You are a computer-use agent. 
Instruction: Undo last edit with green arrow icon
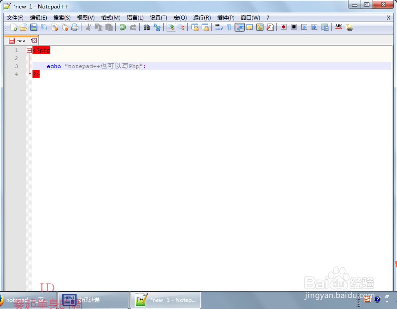[123, 27]
